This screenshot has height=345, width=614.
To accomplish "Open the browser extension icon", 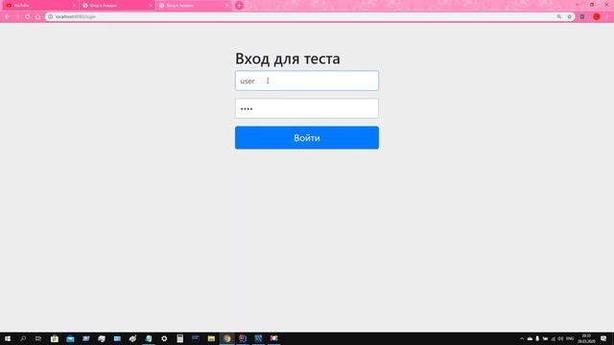I will (x=582, y=17).
